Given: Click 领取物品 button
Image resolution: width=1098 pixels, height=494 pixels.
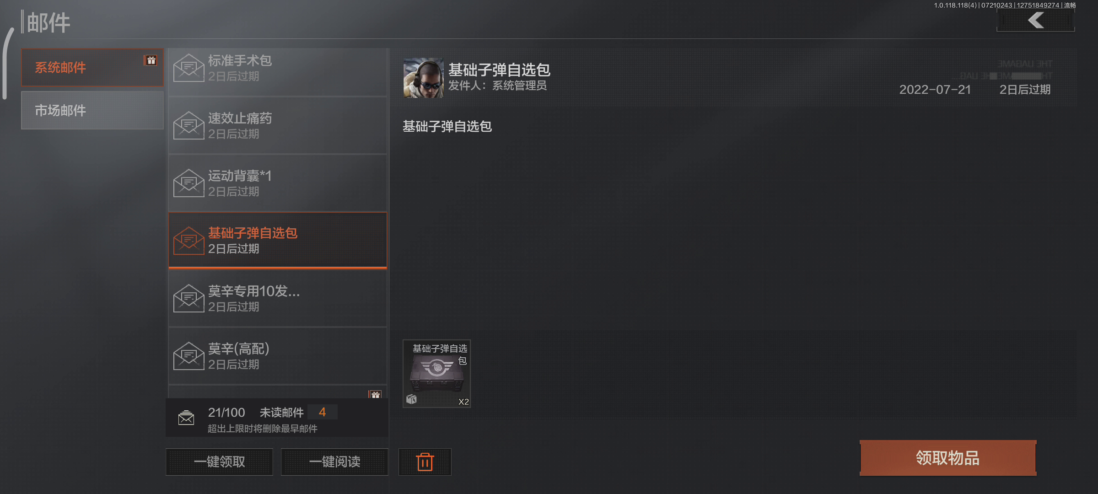Looking at the screenshot, I should (948, 458).
